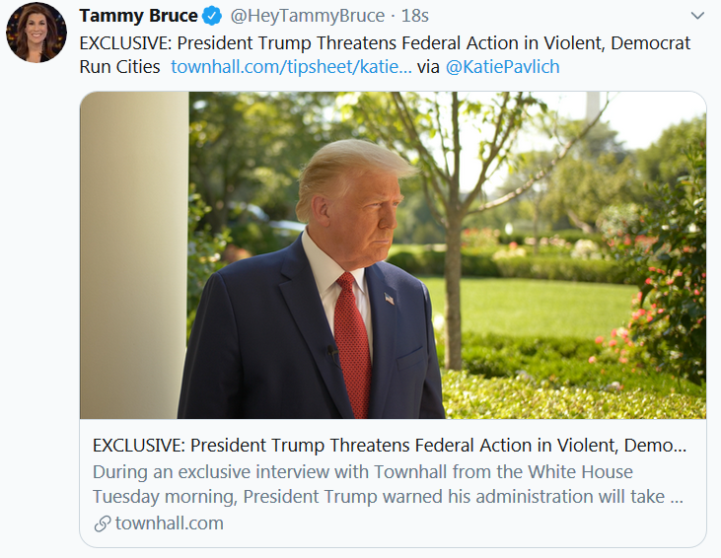Click the townhall.com domain in card footer
721x558 pixels.
(x=169, y=523)
